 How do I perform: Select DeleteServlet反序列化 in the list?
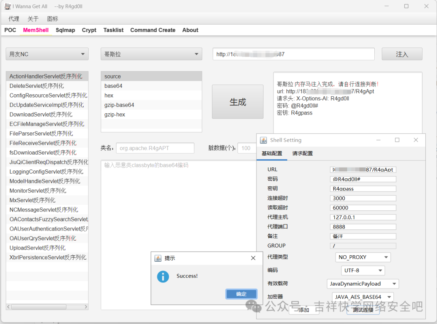47,86
